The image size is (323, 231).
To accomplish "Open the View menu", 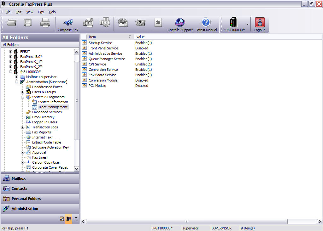I will (x=30, y=12).
